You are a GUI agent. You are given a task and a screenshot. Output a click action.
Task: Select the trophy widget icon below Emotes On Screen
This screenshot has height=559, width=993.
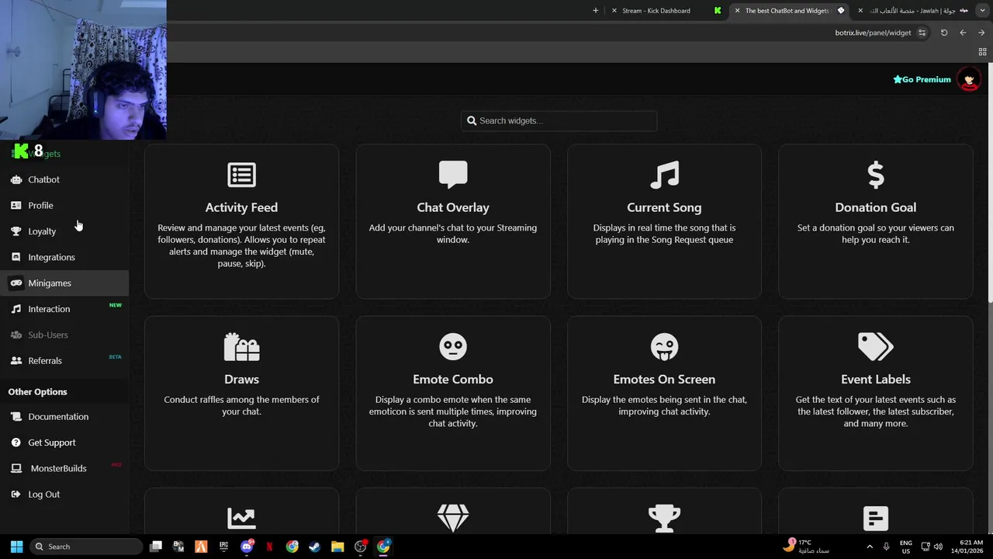(x=664, y=518)
